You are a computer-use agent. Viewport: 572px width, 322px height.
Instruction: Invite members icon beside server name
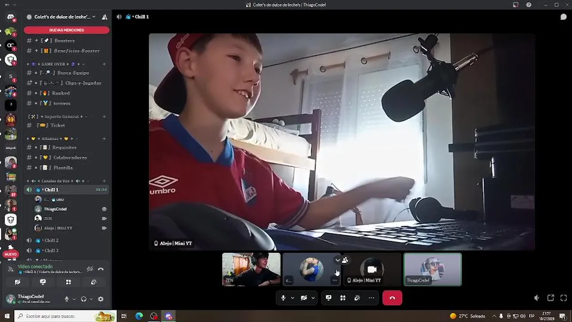coord(105,17)
